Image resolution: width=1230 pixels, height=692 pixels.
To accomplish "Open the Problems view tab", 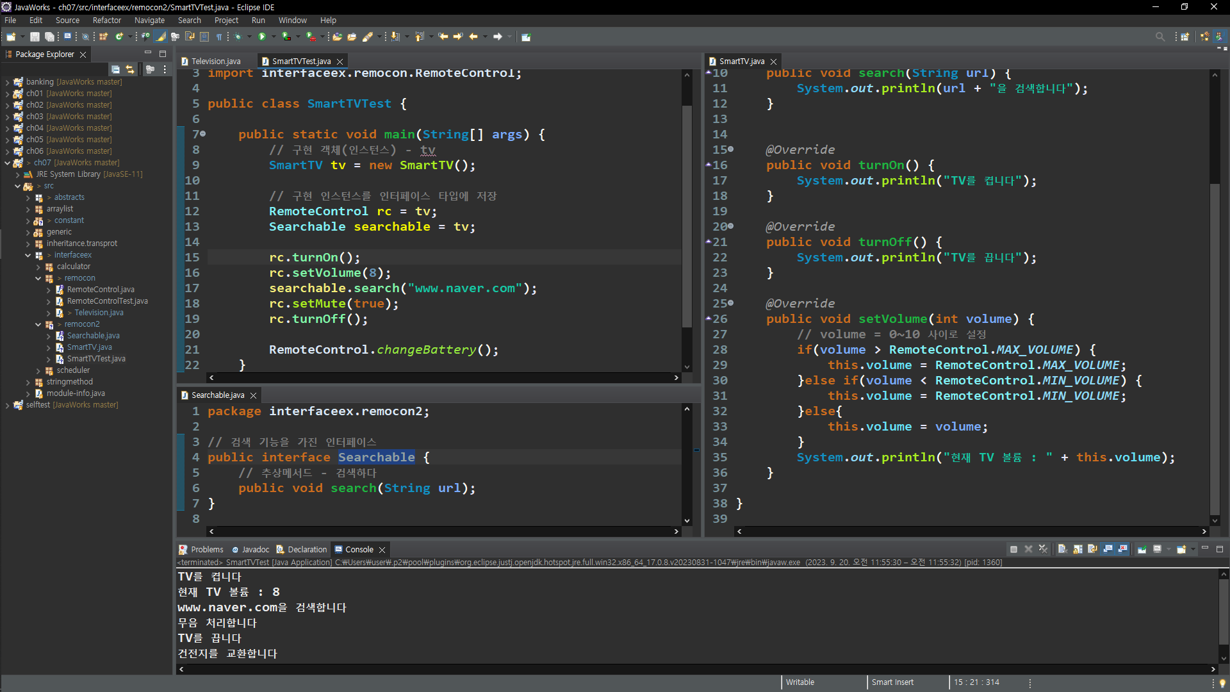I will [x=206, y=549].
